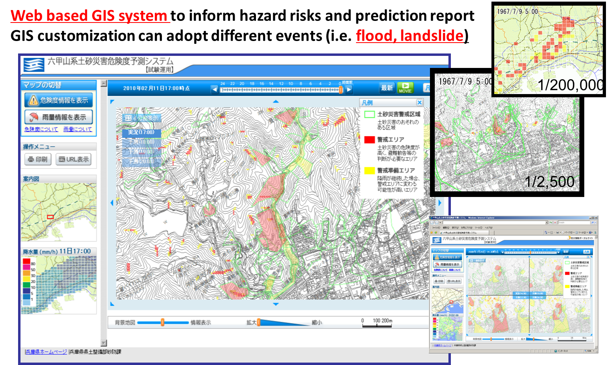Toggle 雨量情報を表示 rainfall display mode
Viewport: 614px width, 365px height.
pyautogui.click(x=58, y=117)
